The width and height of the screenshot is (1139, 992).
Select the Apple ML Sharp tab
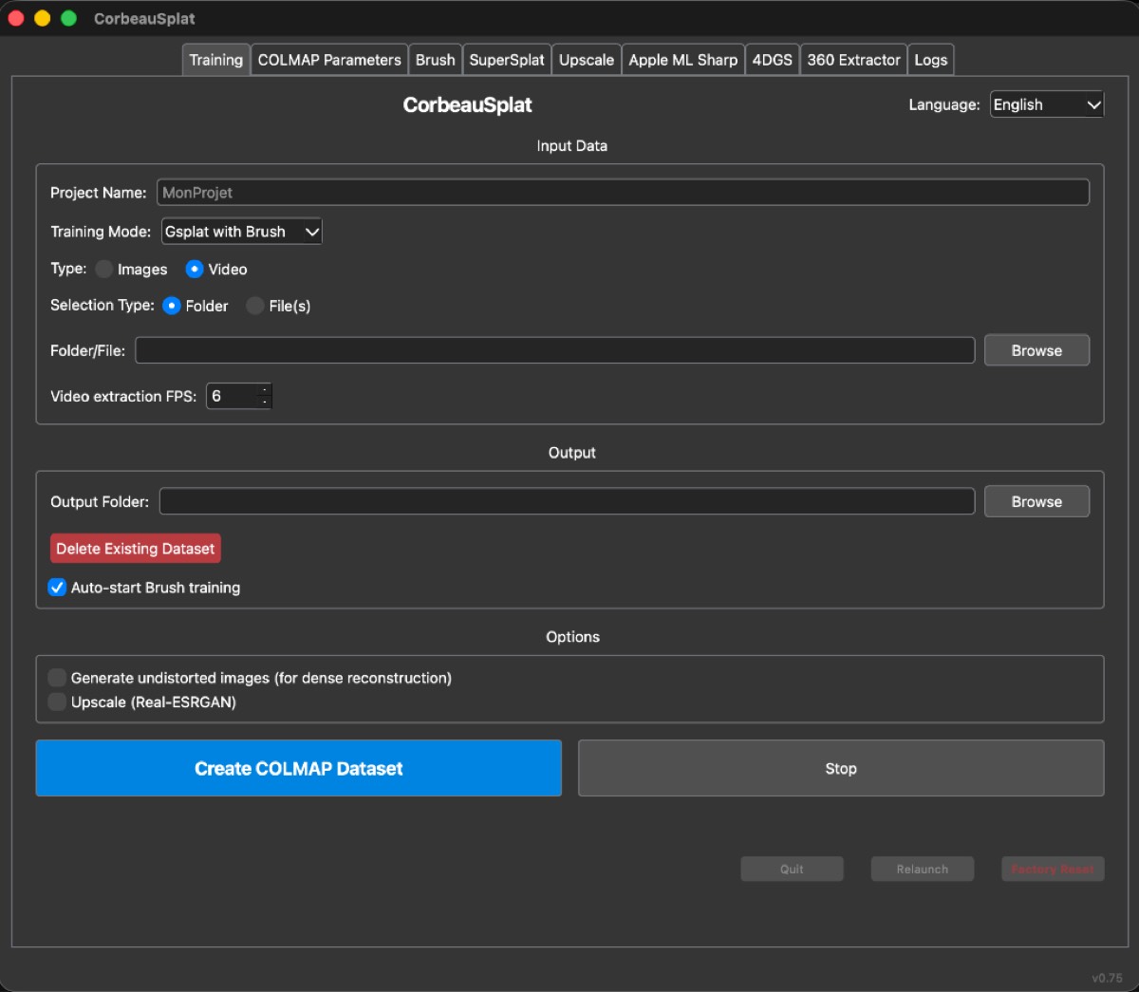(683, 60)
